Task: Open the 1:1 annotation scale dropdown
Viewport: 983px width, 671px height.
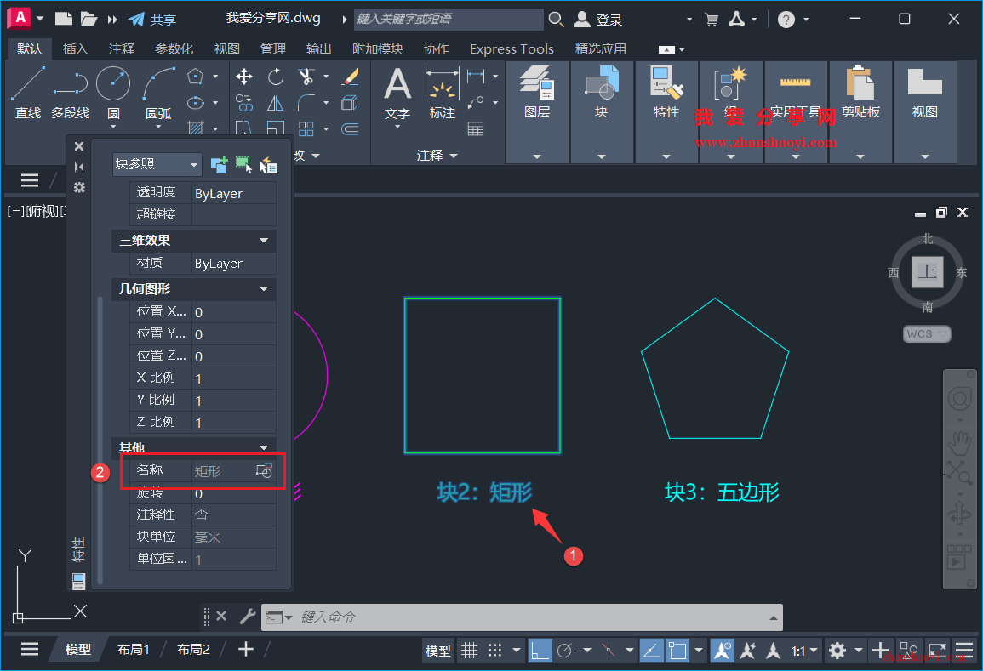Action: pos(804,651)
